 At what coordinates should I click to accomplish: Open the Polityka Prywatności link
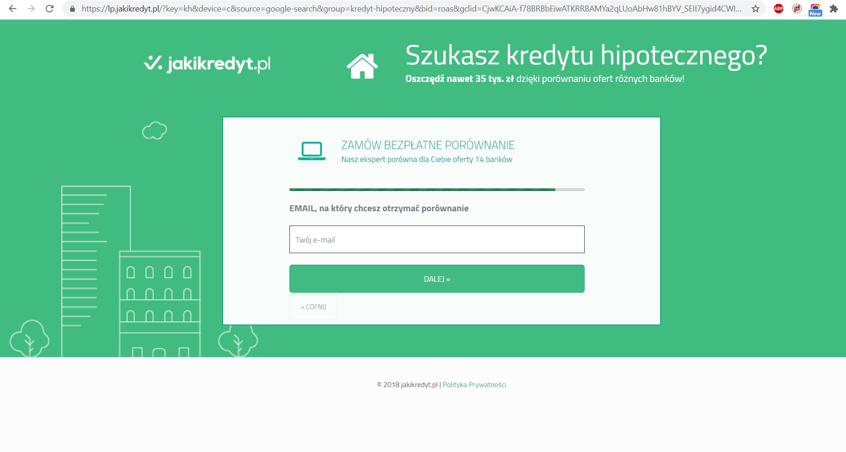point(474,385)
